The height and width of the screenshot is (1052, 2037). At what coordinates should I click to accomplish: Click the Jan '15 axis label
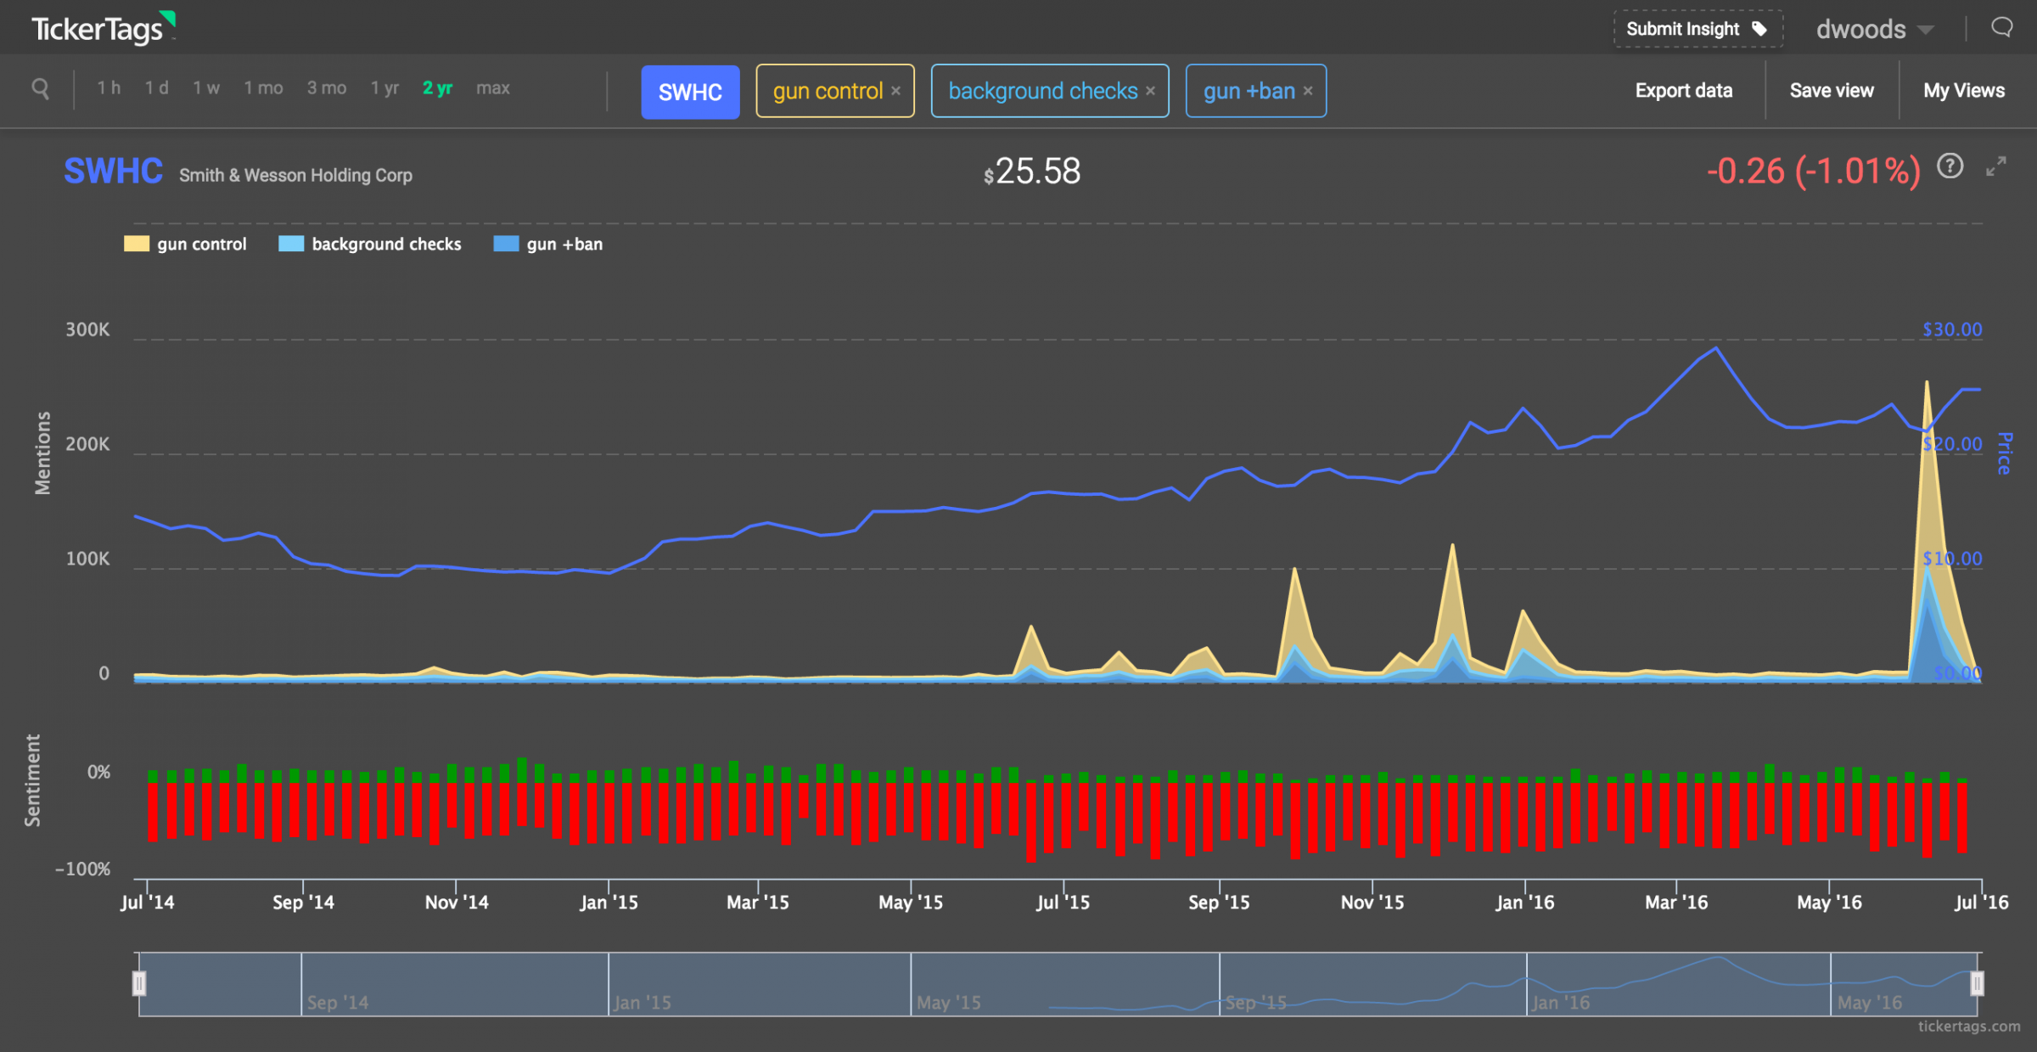tap(609, 903)
